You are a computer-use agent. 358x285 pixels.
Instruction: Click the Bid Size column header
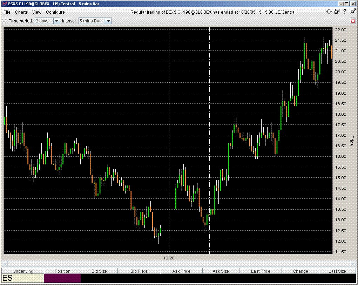click(x=99, y=271)
